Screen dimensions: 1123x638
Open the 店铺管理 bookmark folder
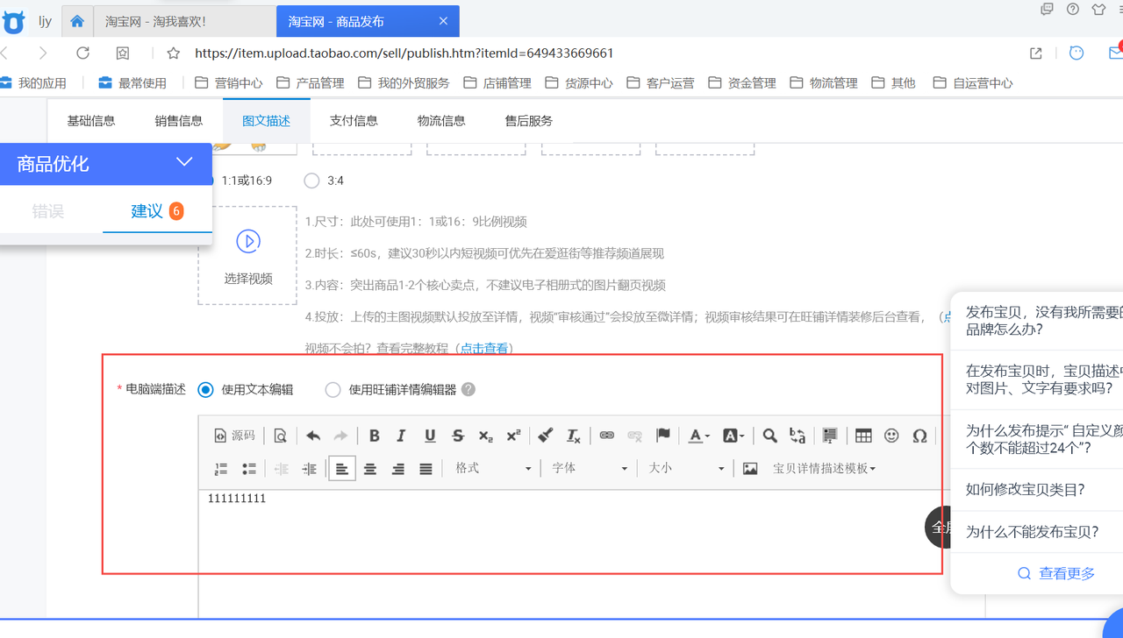[x=497, y=83]
